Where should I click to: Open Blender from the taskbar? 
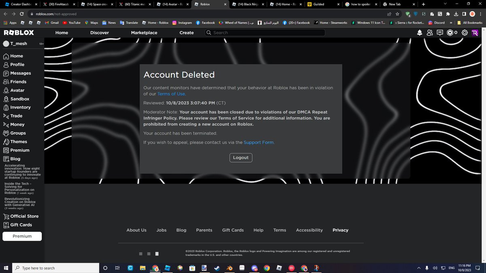[x=229, y=268]
